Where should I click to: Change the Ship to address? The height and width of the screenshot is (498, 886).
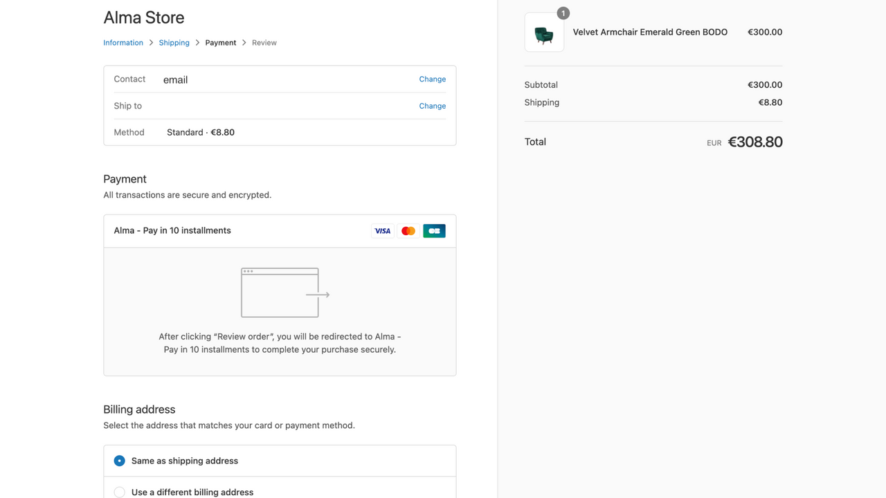[432, 106]
